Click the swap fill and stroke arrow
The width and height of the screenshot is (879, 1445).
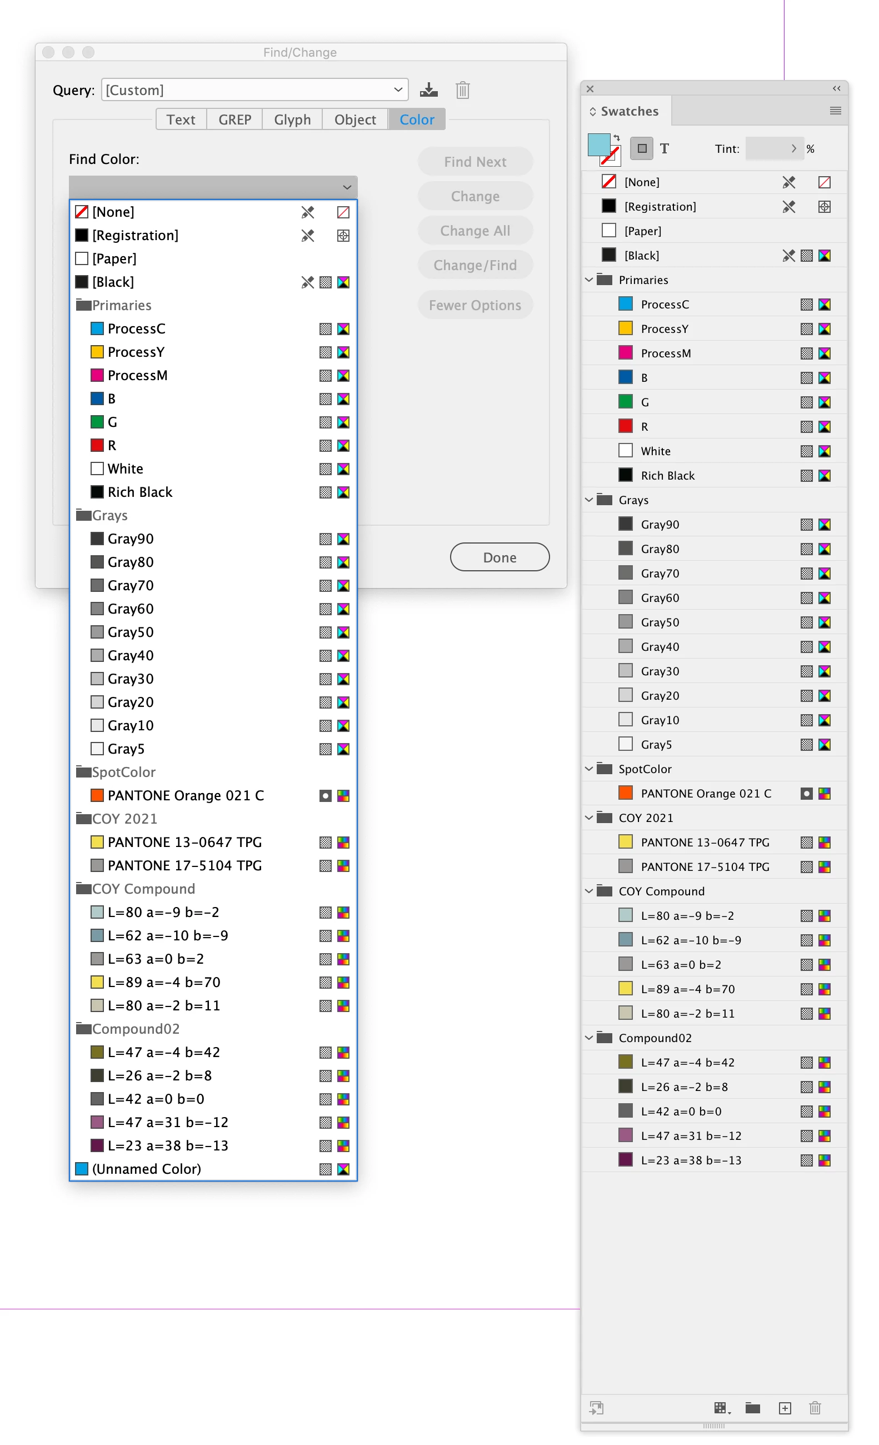point(617,137)
